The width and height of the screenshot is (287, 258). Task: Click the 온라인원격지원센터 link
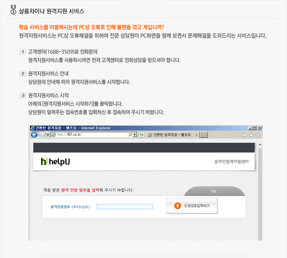(x=232, y=162)
